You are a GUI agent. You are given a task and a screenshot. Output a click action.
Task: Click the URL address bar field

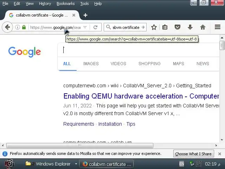(56, 27)
